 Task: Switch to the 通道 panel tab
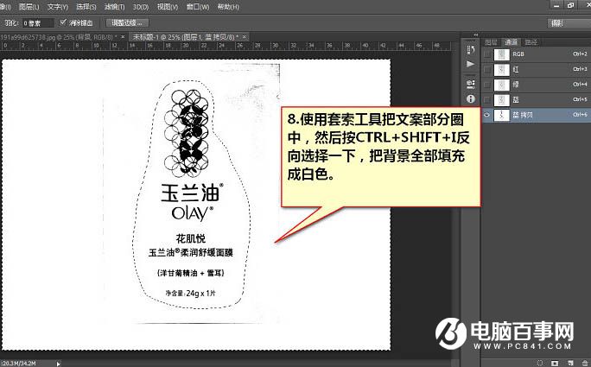[512, 42]
